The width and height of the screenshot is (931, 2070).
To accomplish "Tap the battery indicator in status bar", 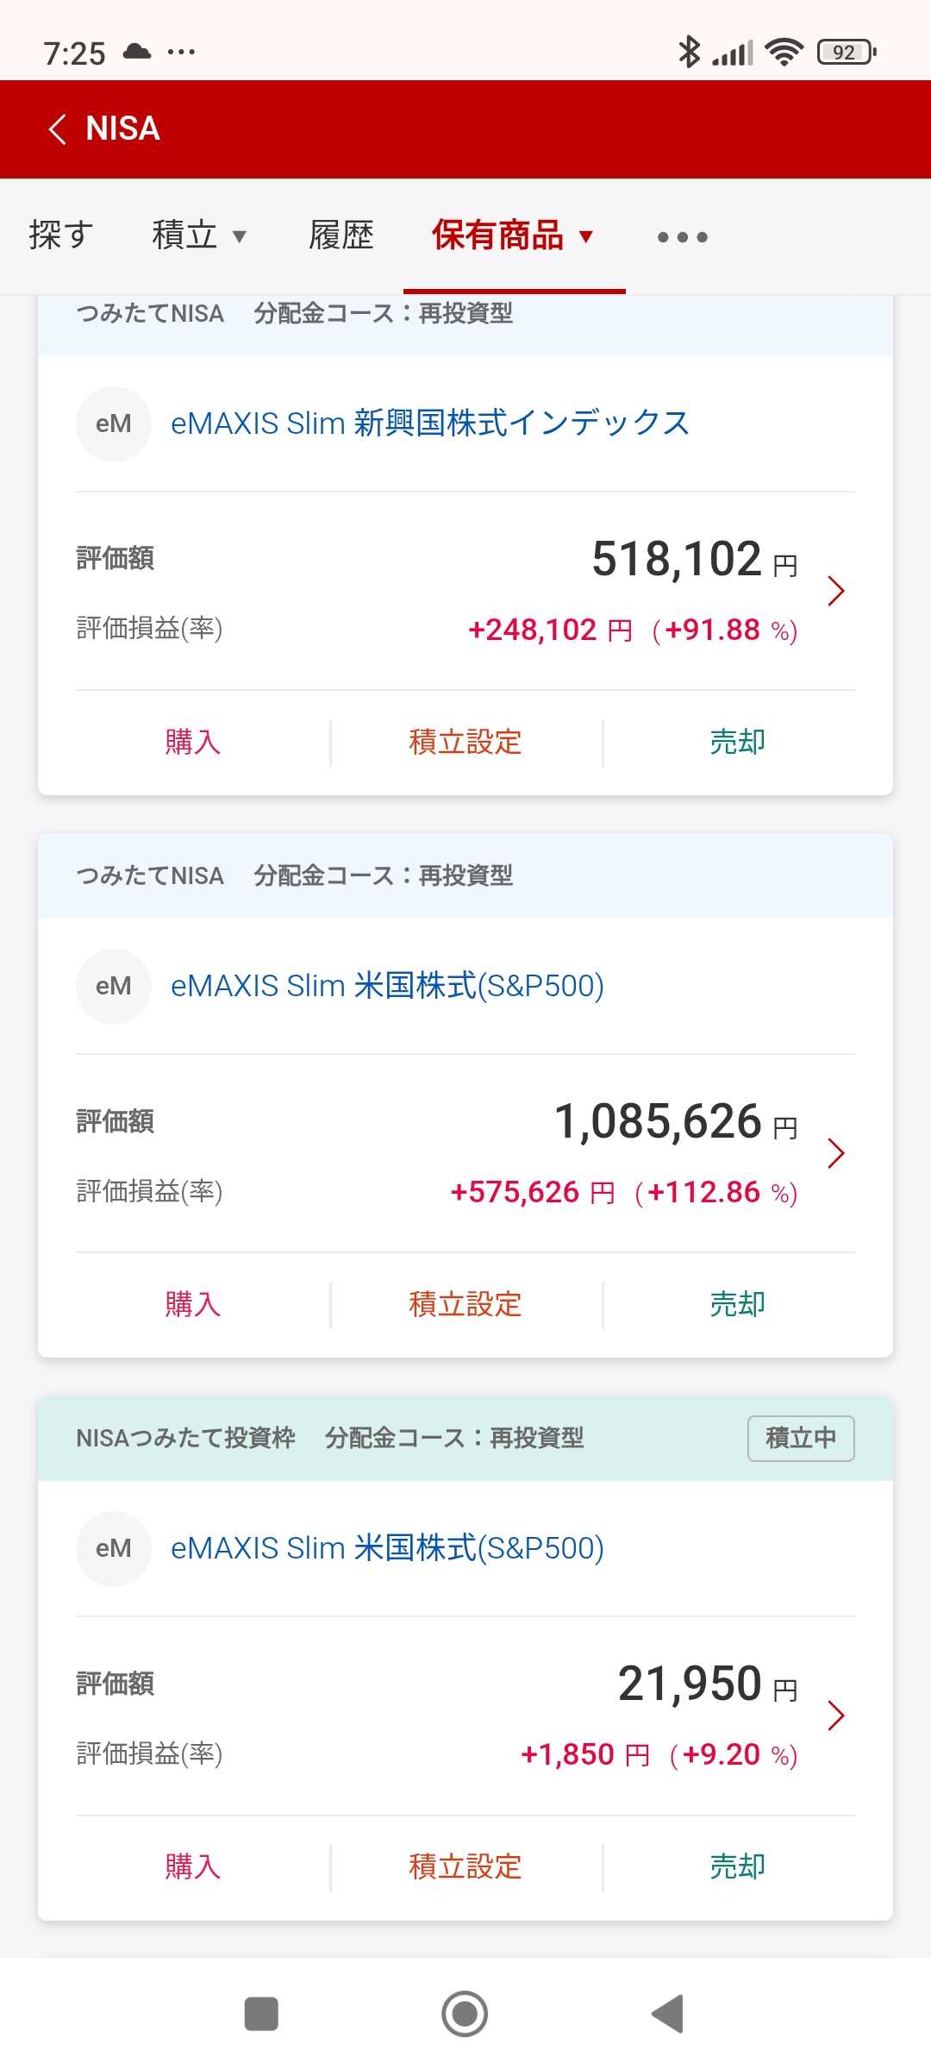I will pyautogui.click(x=847, y=53).
